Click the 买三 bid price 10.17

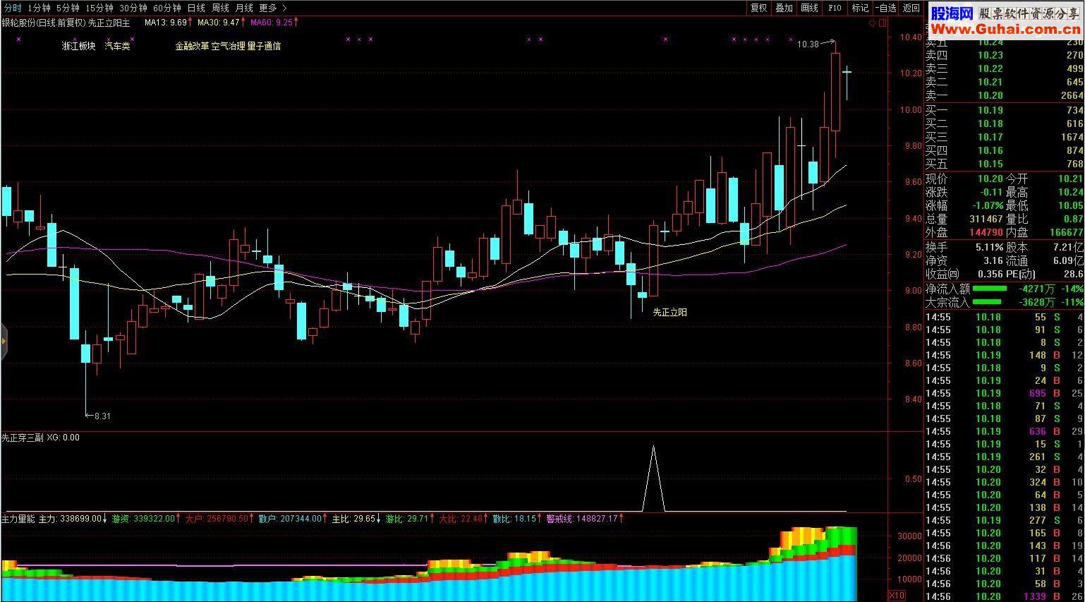(x=990, y=137)
